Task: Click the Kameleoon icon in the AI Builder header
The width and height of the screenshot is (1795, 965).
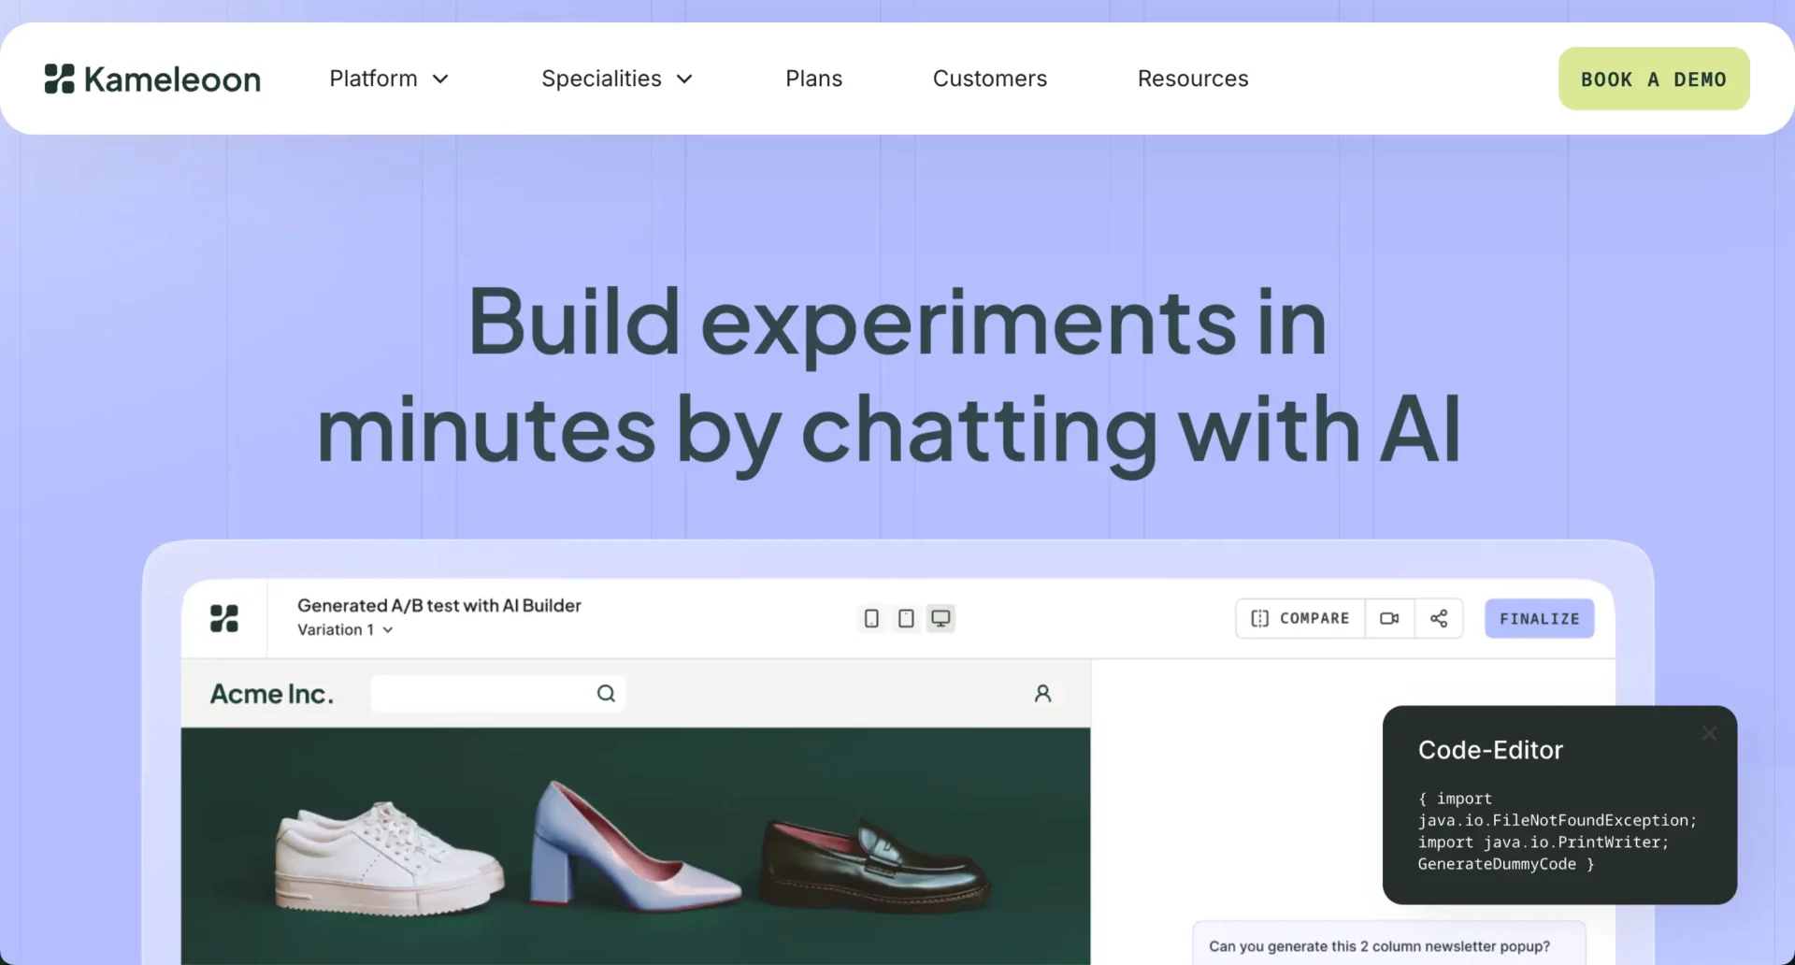Action: click(x=224, y=619)
